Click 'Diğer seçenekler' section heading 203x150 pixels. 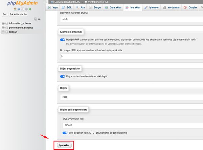tap(70, 69)
